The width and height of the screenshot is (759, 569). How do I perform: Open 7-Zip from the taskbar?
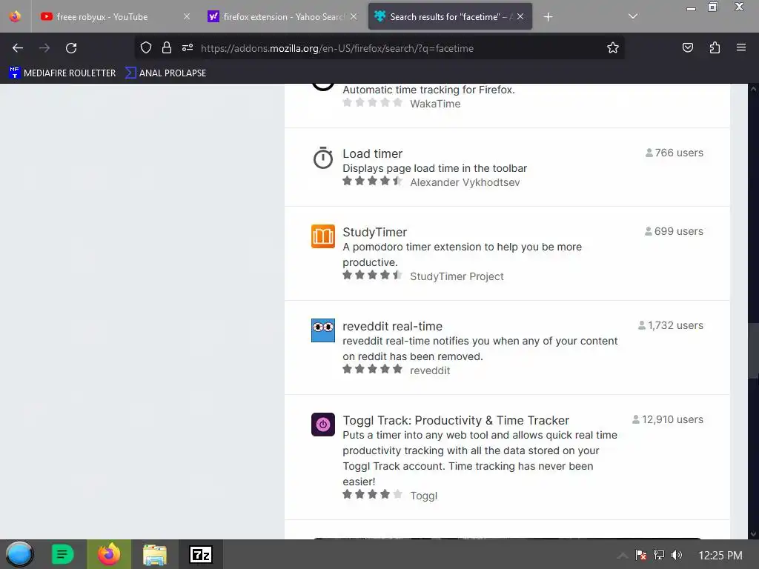click(201, 554)
